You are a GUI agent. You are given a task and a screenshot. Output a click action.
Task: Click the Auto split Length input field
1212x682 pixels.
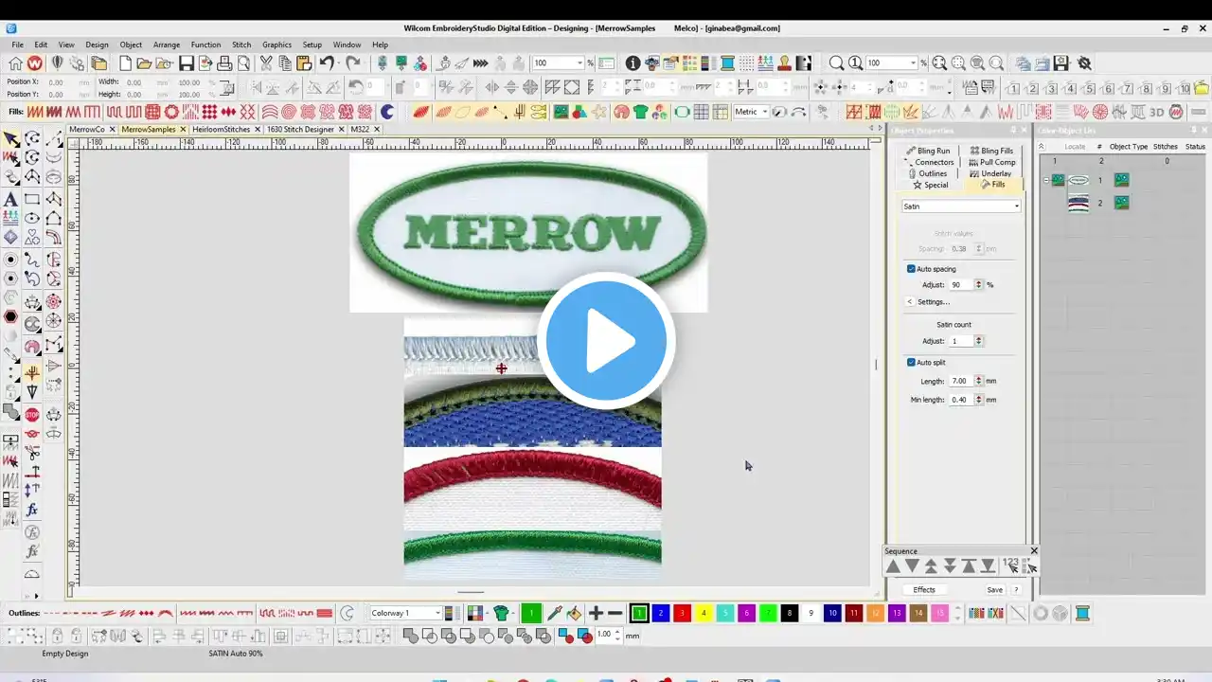[962, 381]
